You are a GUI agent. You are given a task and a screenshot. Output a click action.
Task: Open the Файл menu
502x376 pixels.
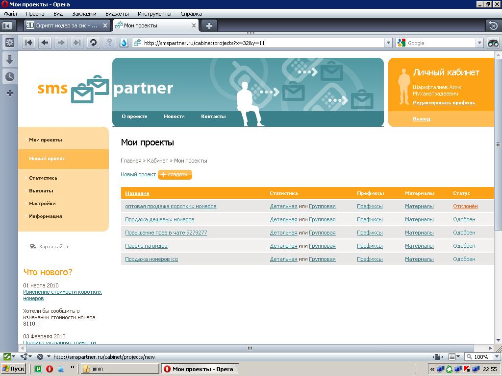click(11, 14)
